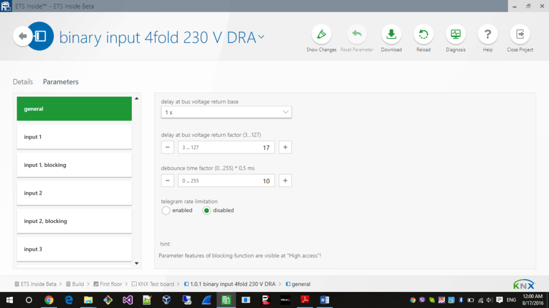Image resolution: width=549 pixels, height=308 pixels.
Task: Click the Viber tray icon
Action: click(x=422, y=300)
